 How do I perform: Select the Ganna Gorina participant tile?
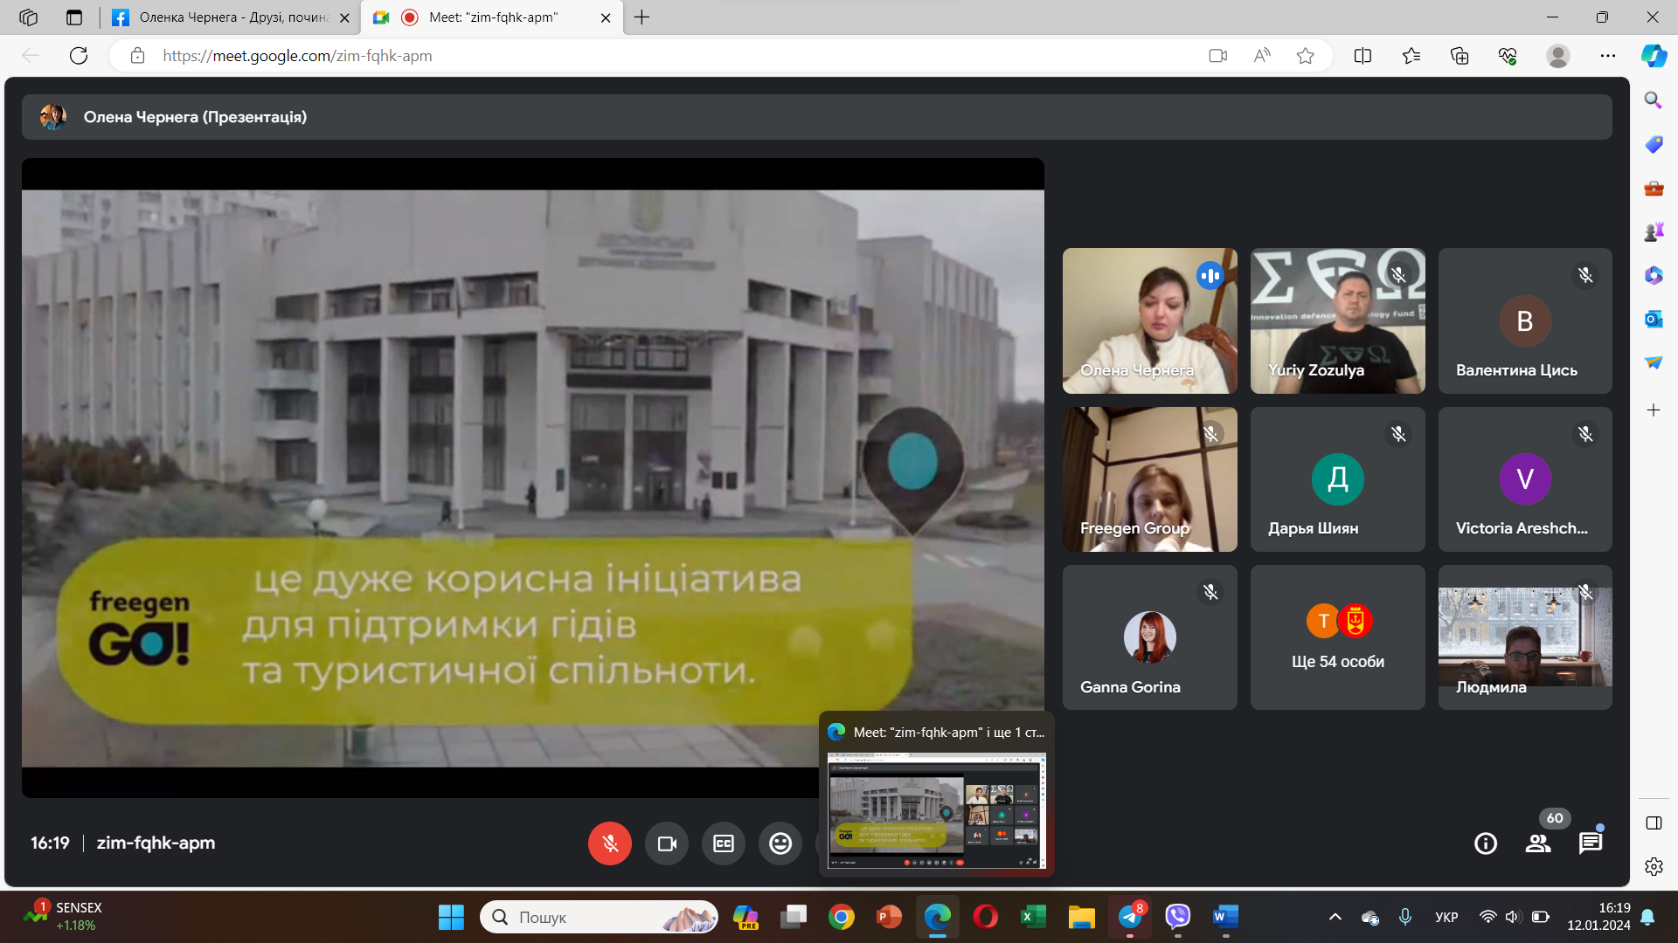(1149, 637)
